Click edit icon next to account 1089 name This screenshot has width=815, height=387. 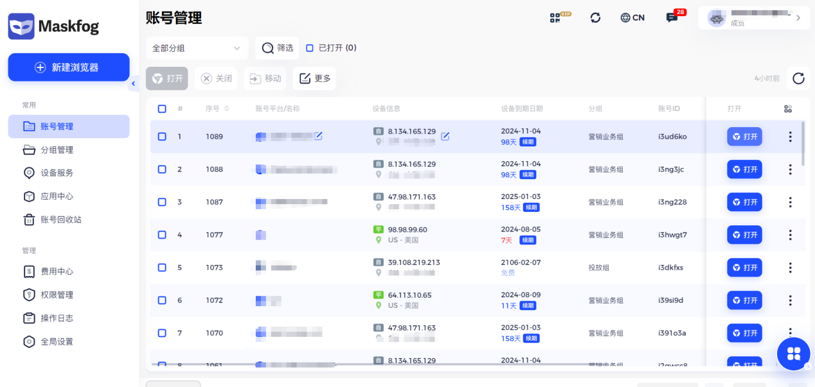pyautogui.click(x=318, y=135)
